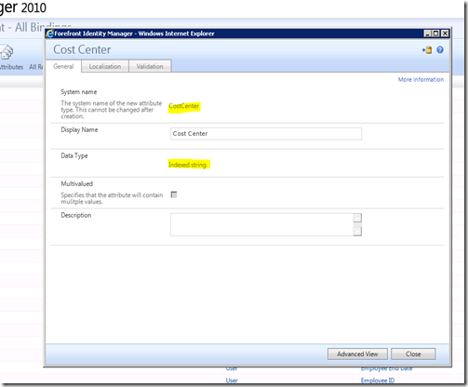468x387 pixels.
Task: Minimize the Forefront Identity Manager dialog
Action: [x=427, y=33]
